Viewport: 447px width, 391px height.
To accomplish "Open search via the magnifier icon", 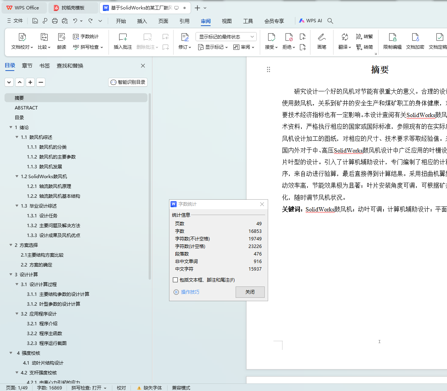I will pos(330,21).
